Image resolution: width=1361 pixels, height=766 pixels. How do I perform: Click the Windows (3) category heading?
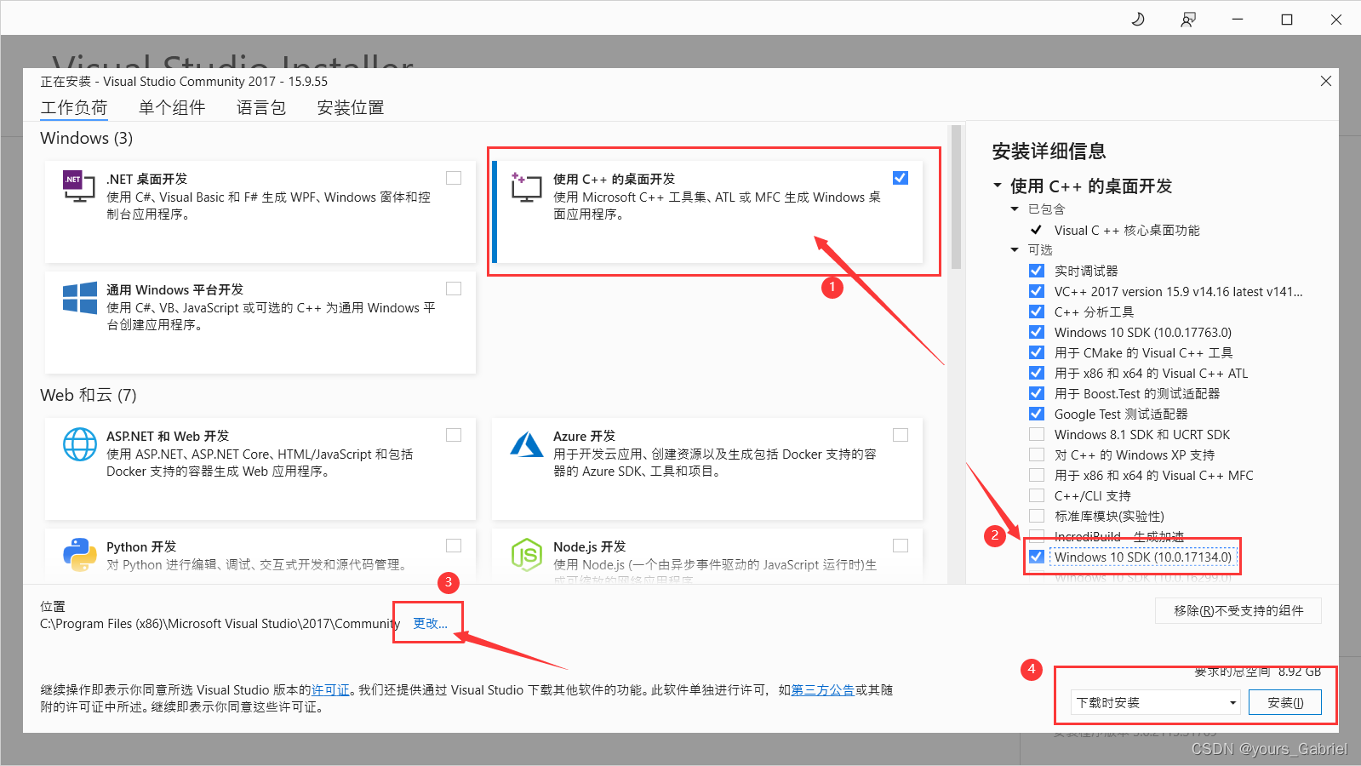point(87,138)
